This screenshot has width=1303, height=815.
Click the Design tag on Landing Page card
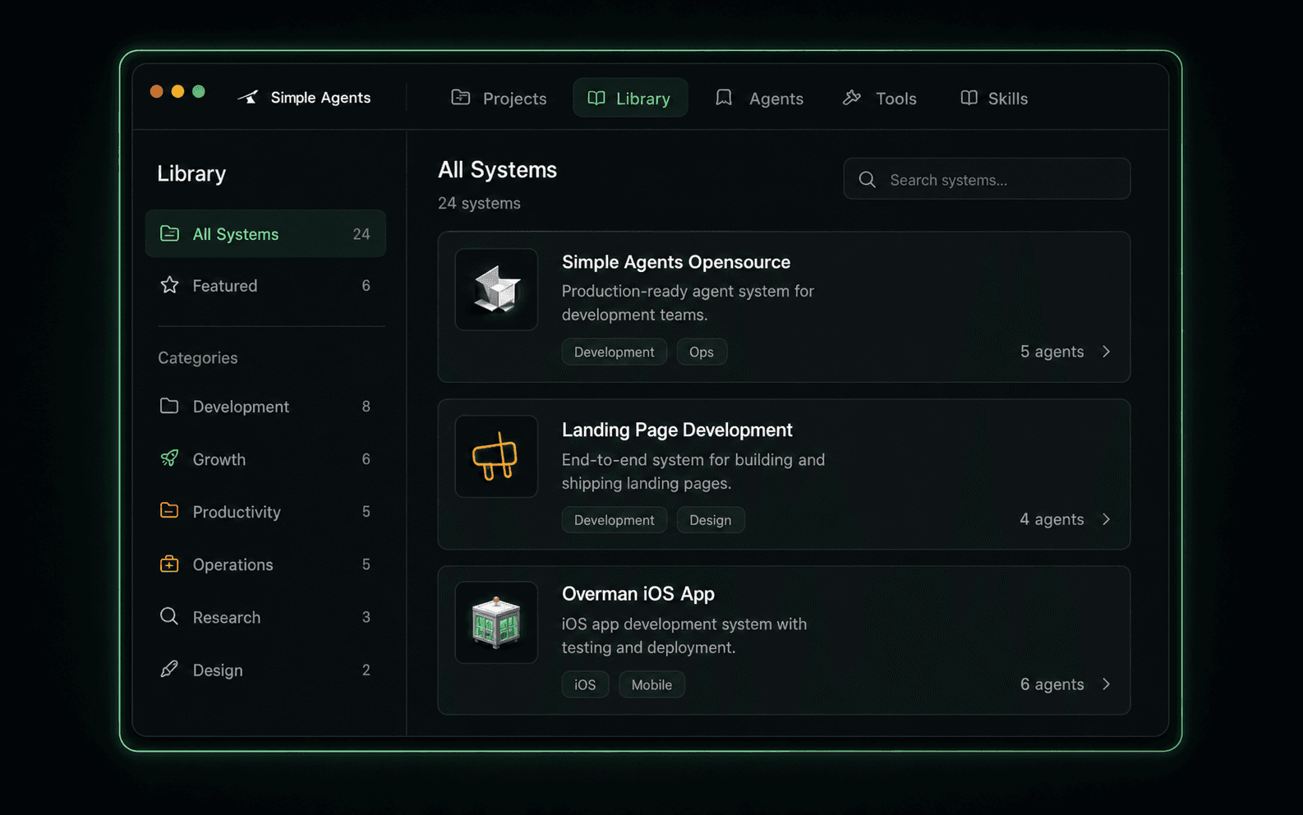click(711, 520)
